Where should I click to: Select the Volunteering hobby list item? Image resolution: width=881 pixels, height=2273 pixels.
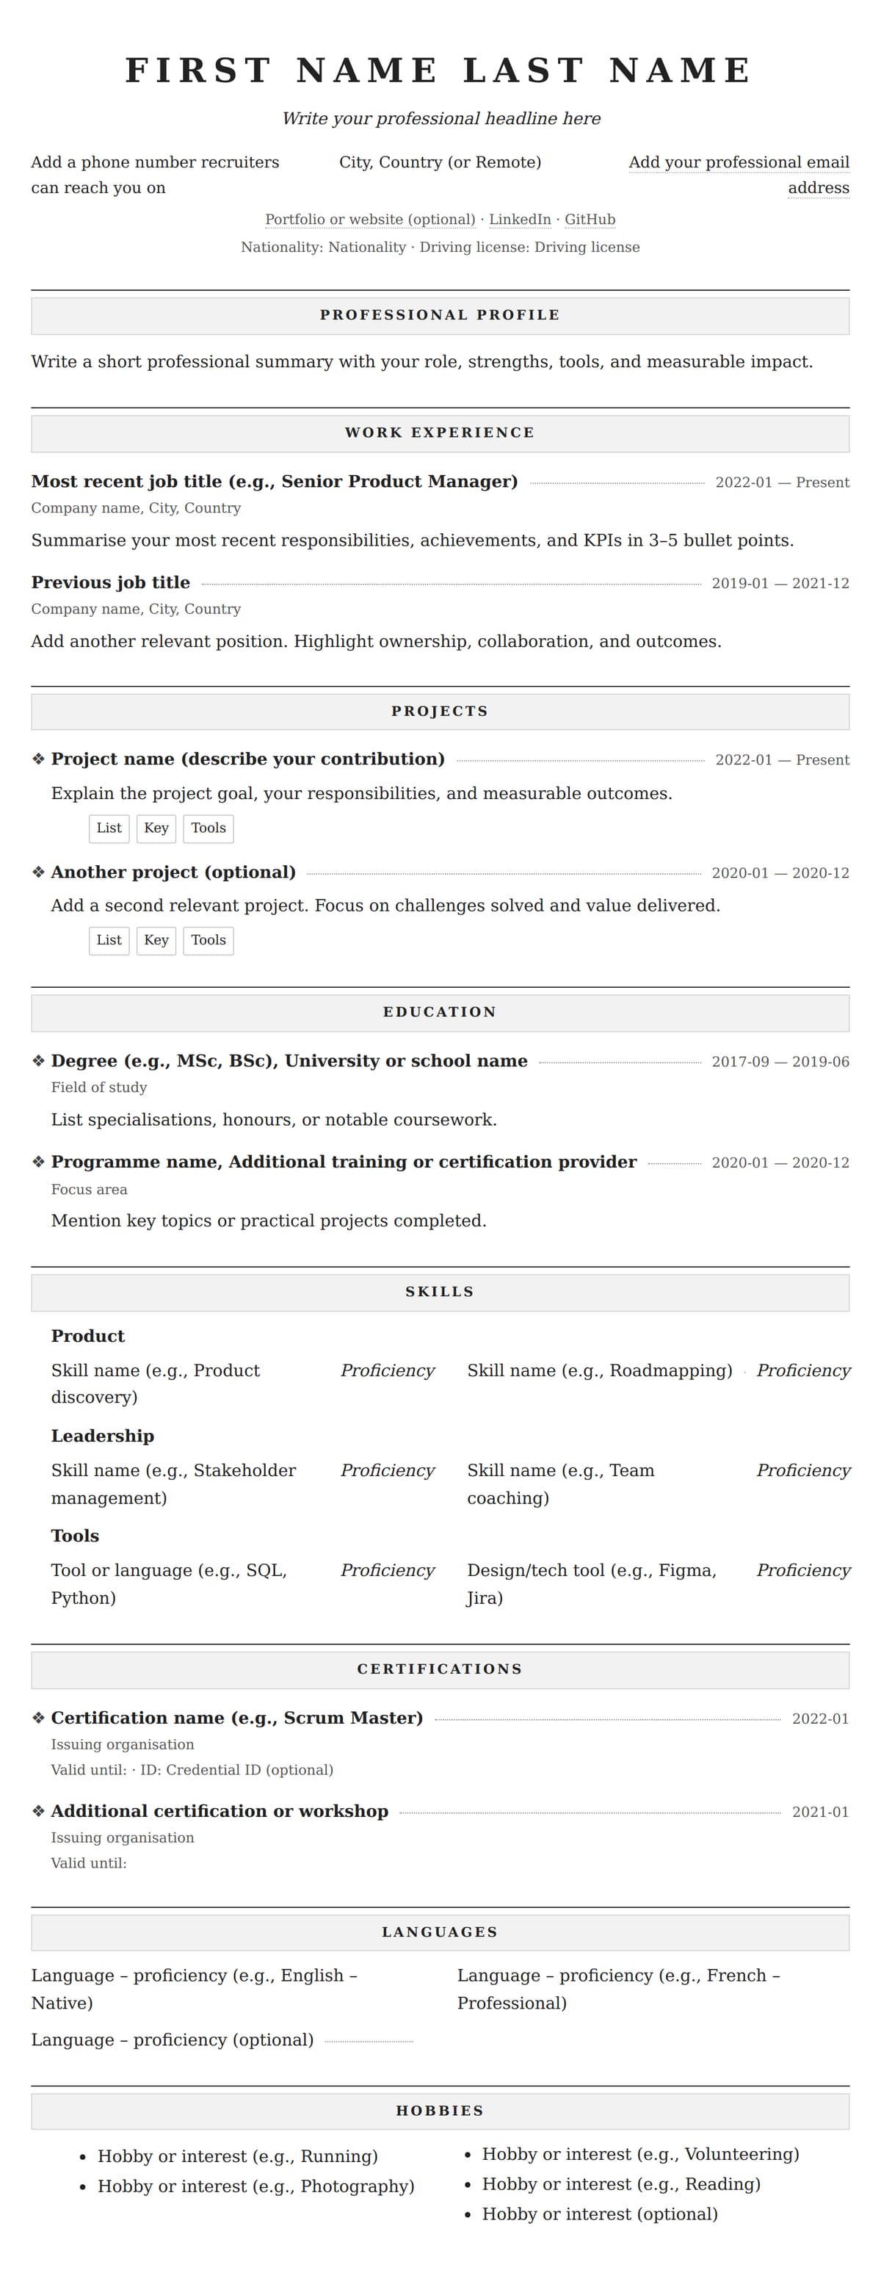click(x=640, y=2154)
